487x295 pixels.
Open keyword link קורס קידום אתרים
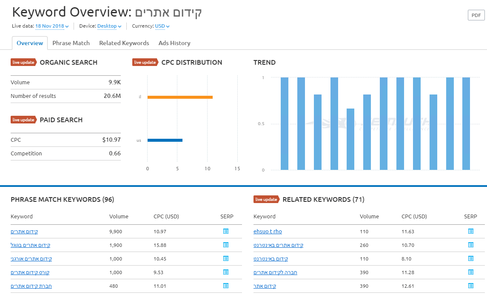[x=30, y=272]
